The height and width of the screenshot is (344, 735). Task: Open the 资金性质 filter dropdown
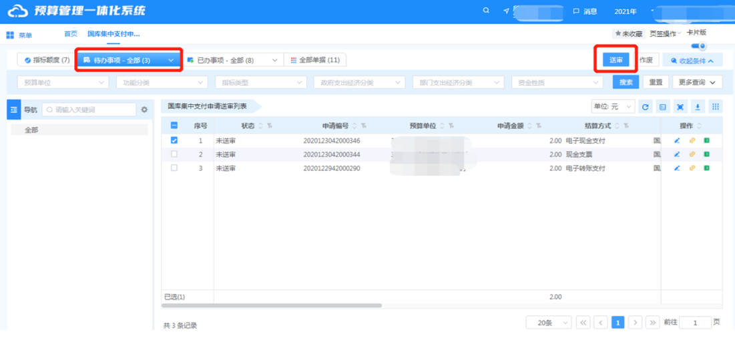[557, 82]
